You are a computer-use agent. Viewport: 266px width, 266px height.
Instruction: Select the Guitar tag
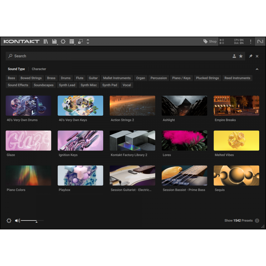(x=93, y=78)
